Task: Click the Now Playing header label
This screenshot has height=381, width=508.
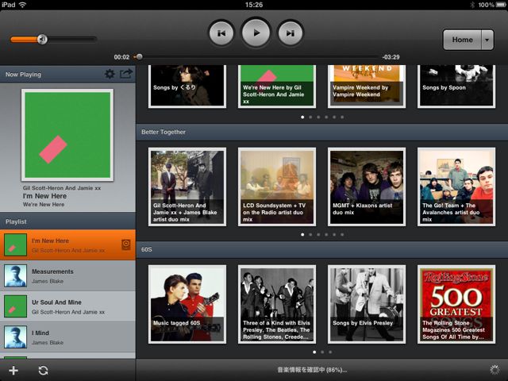Action: tap(23, 75)
